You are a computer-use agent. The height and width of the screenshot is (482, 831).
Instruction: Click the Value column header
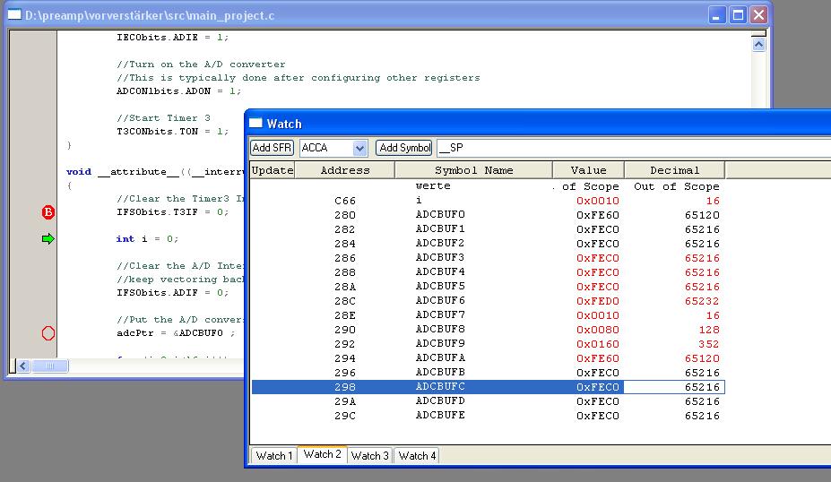[588, 170]
